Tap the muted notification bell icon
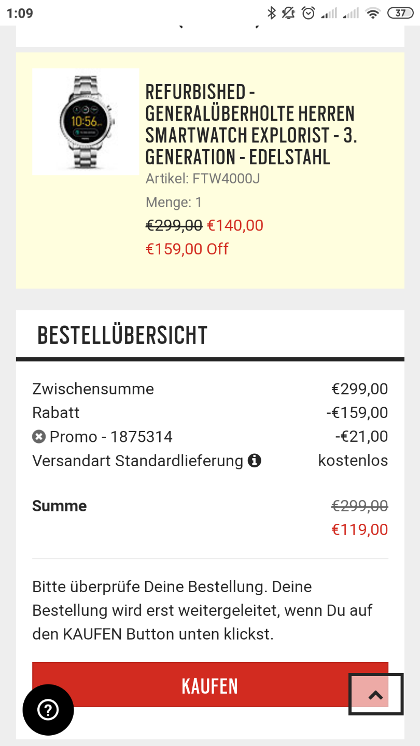 [289, 13]
